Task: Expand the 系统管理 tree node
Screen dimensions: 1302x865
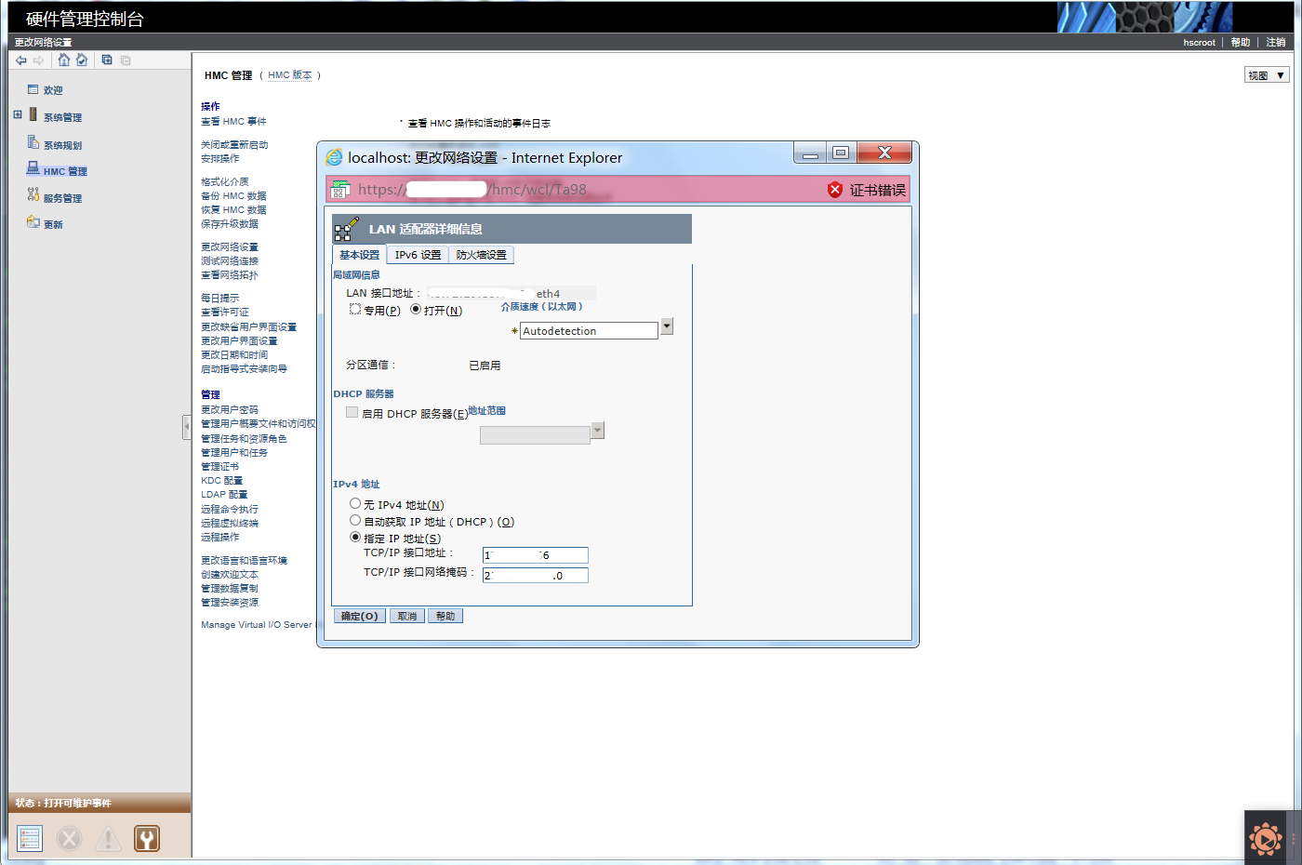Action: click(18, 114)
